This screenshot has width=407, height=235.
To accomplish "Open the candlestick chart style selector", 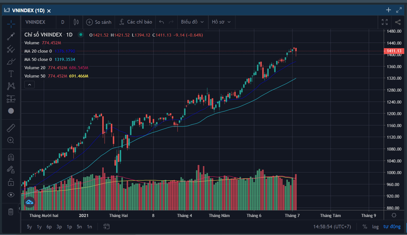I will pos(76,22).
